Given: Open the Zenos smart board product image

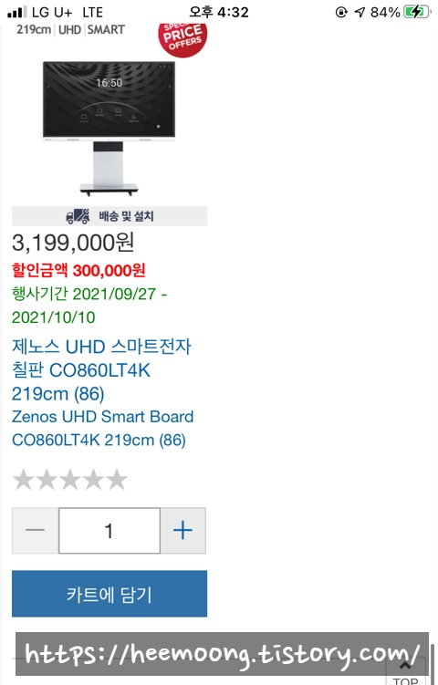Looking at the screenshot, I should coord(109,128).
